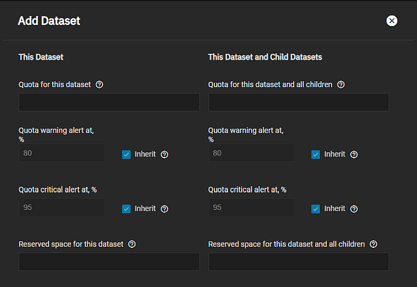Open help for Quota for dataset and all children

(341, 85)
